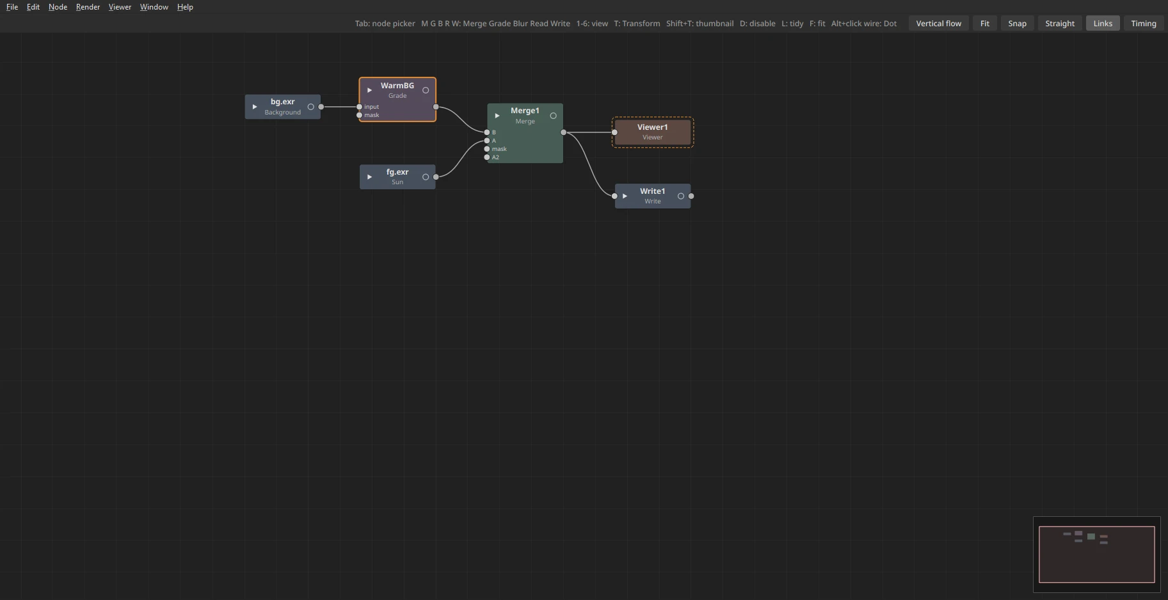Open the Node menu

(x=58, y=7)
